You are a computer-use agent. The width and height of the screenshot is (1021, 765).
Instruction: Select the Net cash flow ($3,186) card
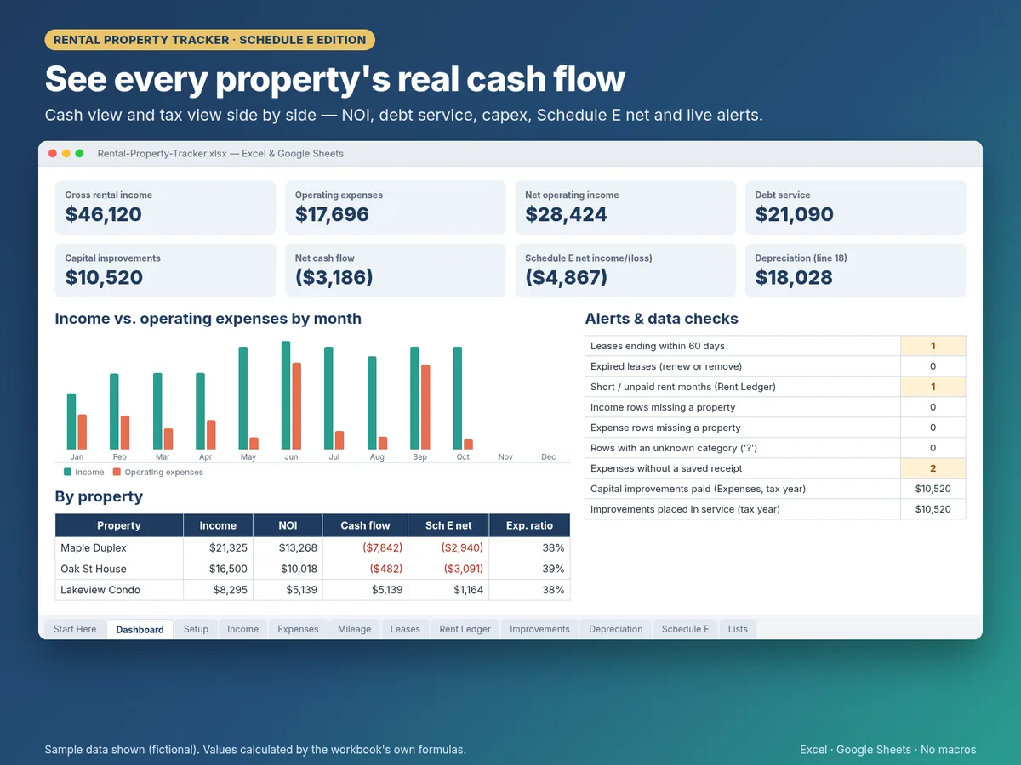click(x=396, y=270)
